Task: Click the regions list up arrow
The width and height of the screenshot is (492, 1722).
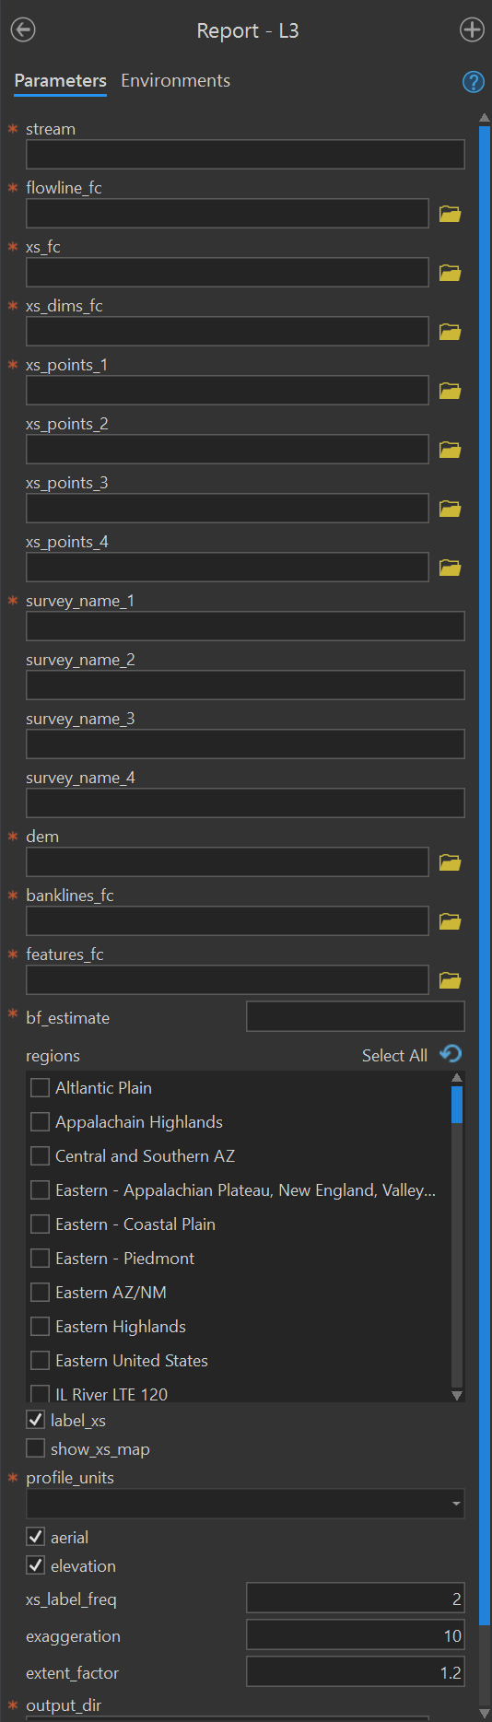Action: (x=456, y=1077)
